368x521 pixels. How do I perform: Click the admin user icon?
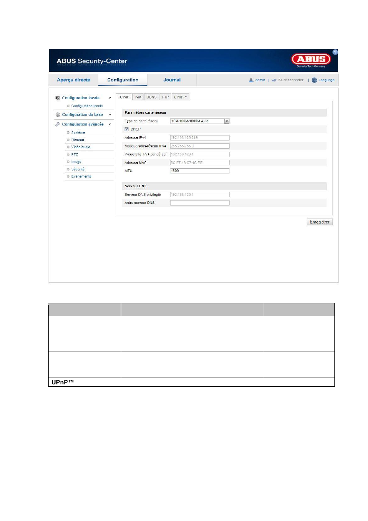tap(251, 80)
